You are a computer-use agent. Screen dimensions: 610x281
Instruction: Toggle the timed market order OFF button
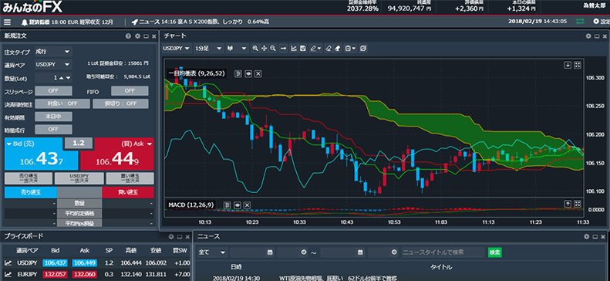[x=53, y=129]
